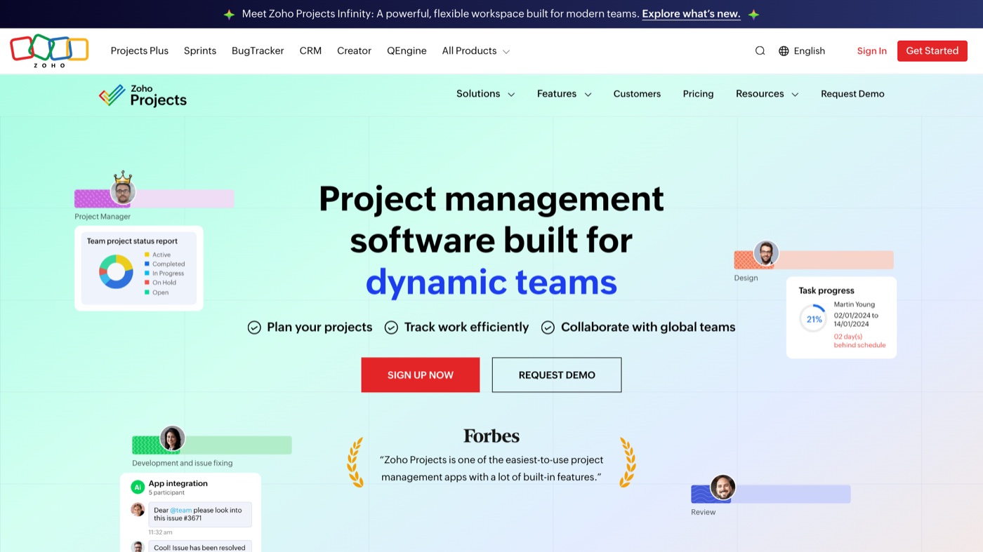Open BugTracker in top navigation

click(258, 51)
